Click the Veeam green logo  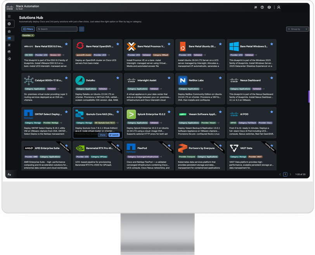point(183,114)
